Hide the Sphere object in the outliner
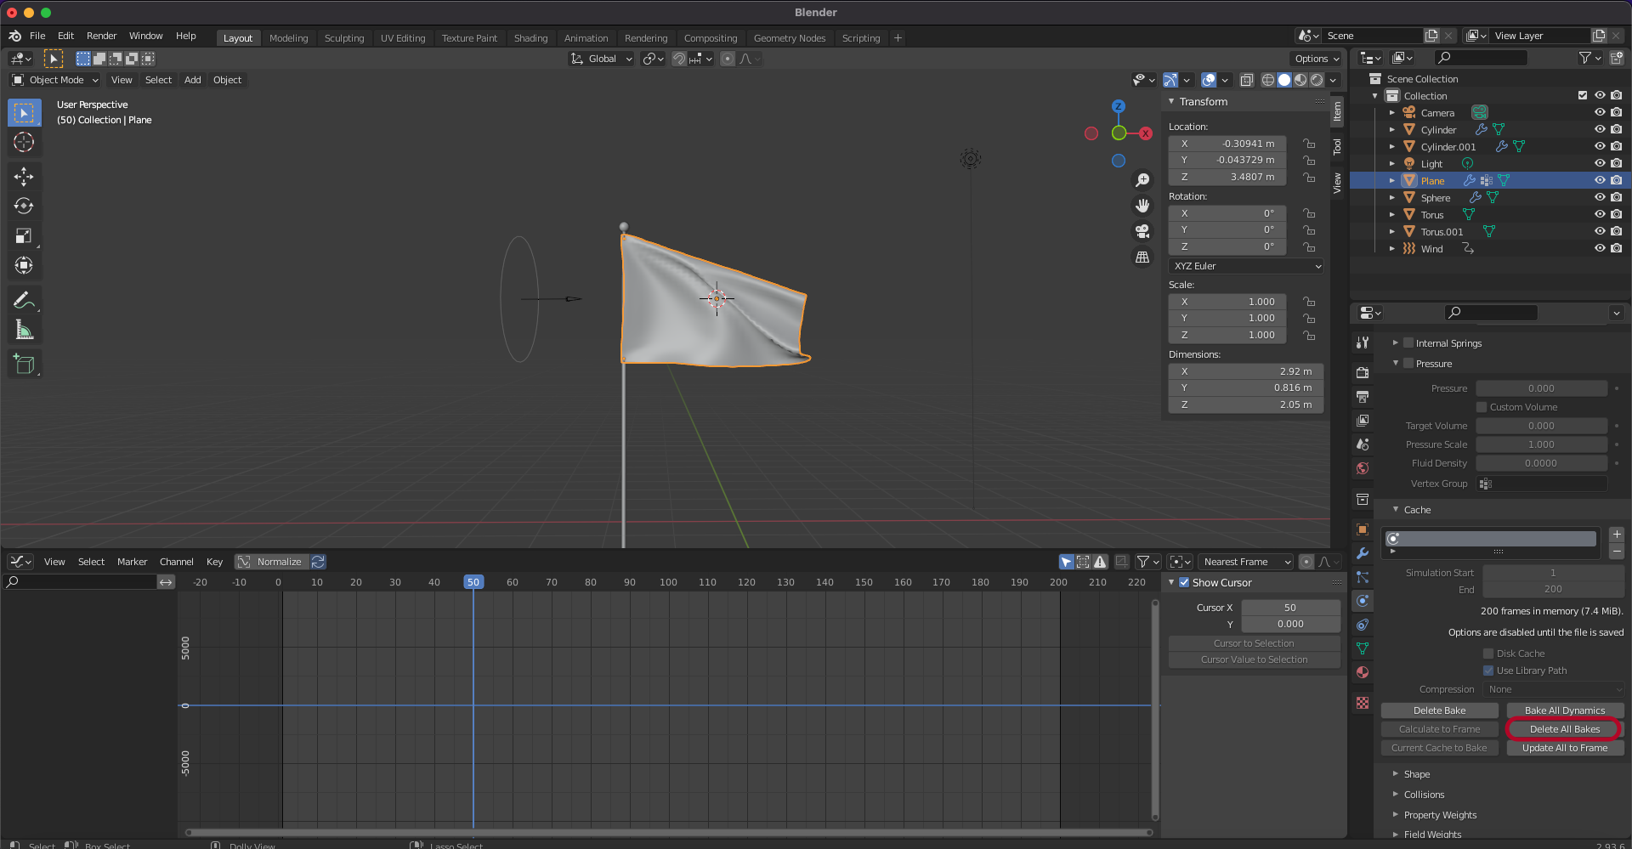 1599,197
